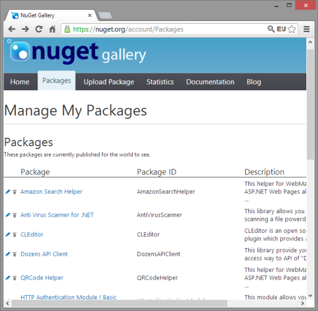
Task: Delete CLEditor package with trash icon
Action: coord(15,235)
